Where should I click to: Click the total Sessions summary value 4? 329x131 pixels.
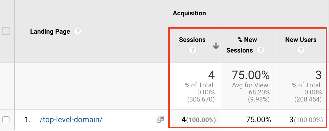click(x=211, y=75)
